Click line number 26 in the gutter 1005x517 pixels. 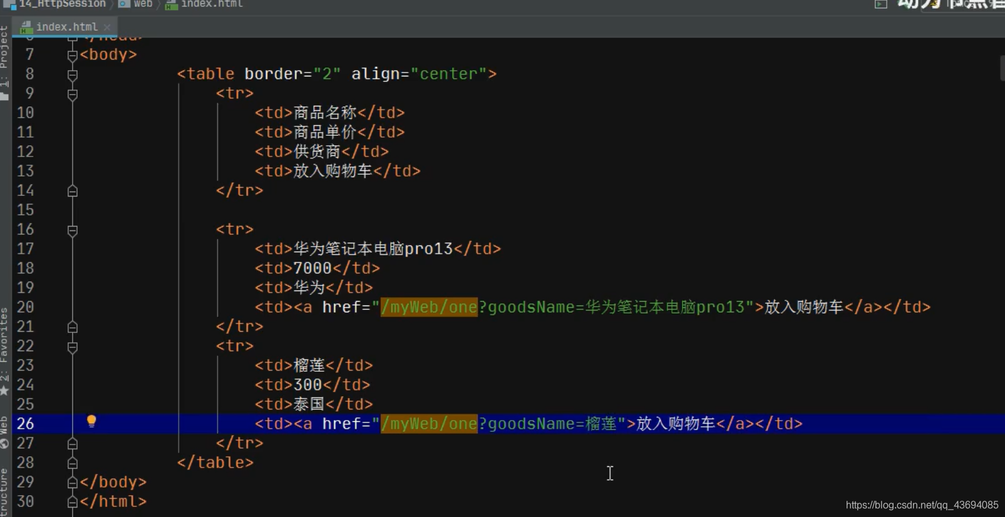point(25,424)
